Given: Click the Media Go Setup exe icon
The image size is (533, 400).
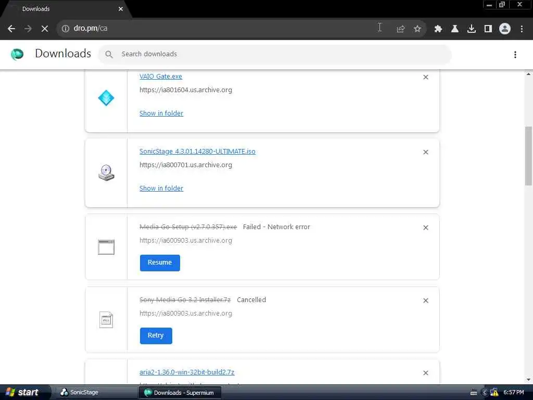Looking at the screenshot, I should click(x=106, y=247).
